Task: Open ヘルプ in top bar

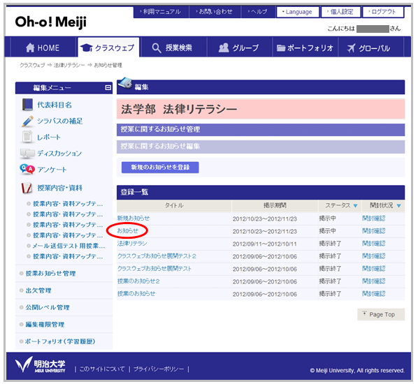Action: (258, 12)
